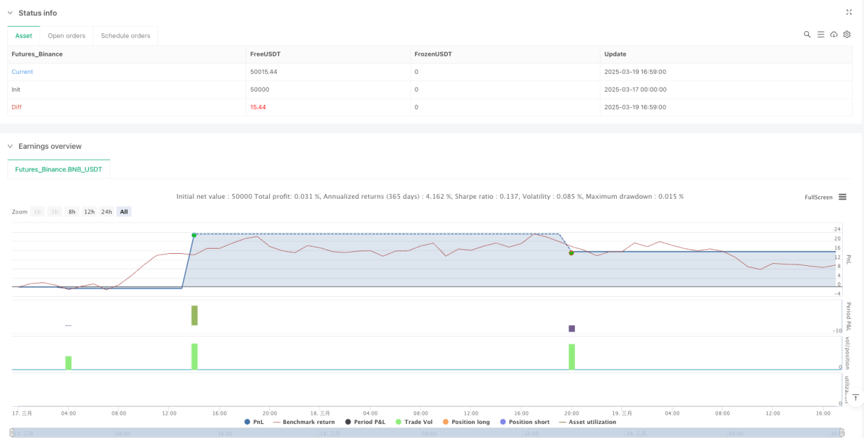
Task: Click the cloud download icon
Action: 833,35
